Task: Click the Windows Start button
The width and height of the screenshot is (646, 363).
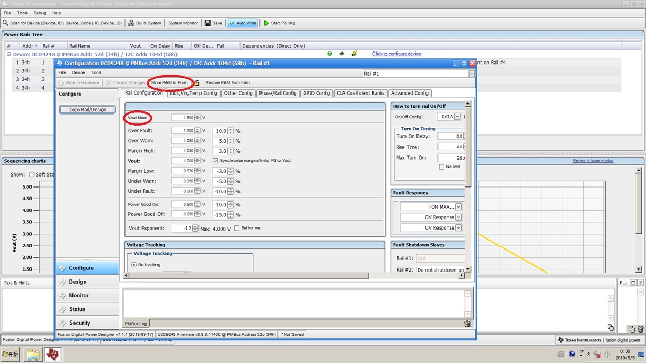Action: (11, 355)
